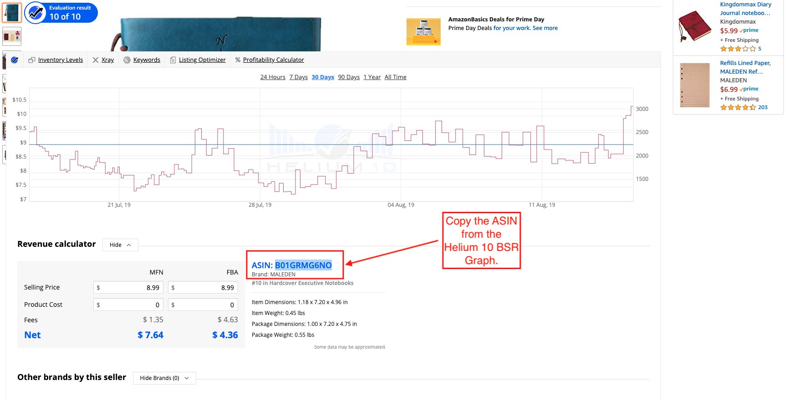Click the Inventory Levels icon

point(32,60)
